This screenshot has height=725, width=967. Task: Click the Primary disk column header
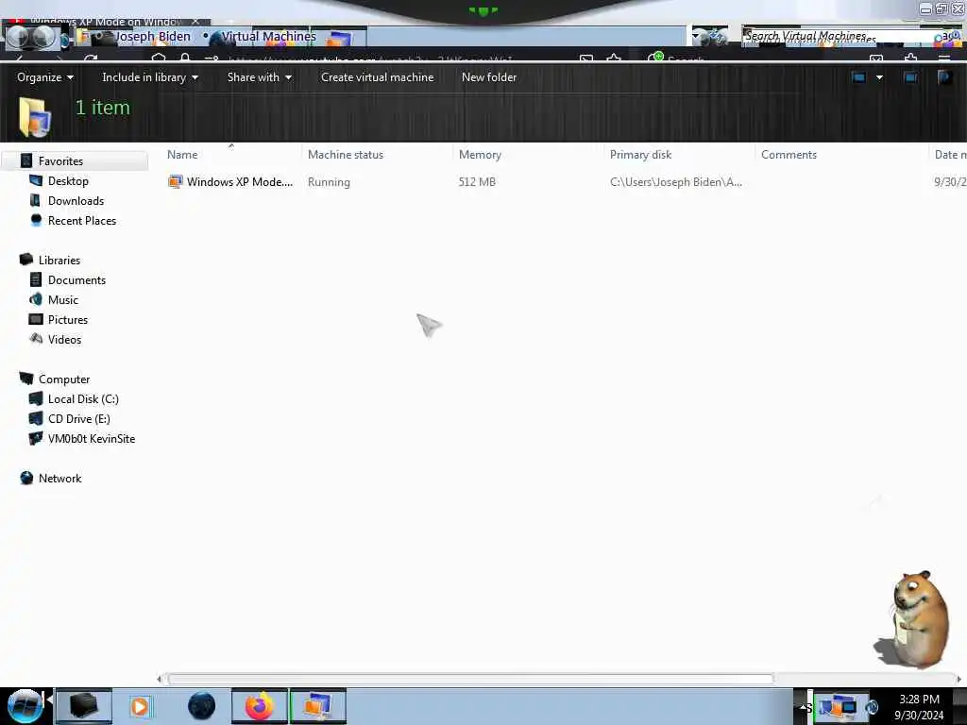click(640, 155)
